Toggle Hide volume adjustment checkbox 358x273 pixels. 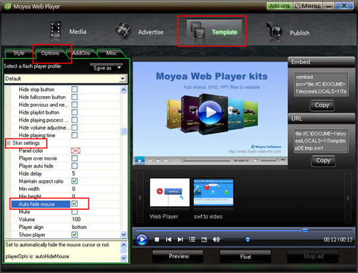point(75,128)
